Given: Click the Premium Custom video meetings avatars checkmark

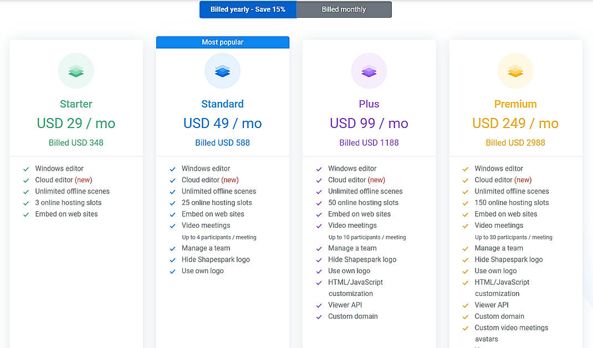Looking at the screenshot, I should (x=466, y=329).
